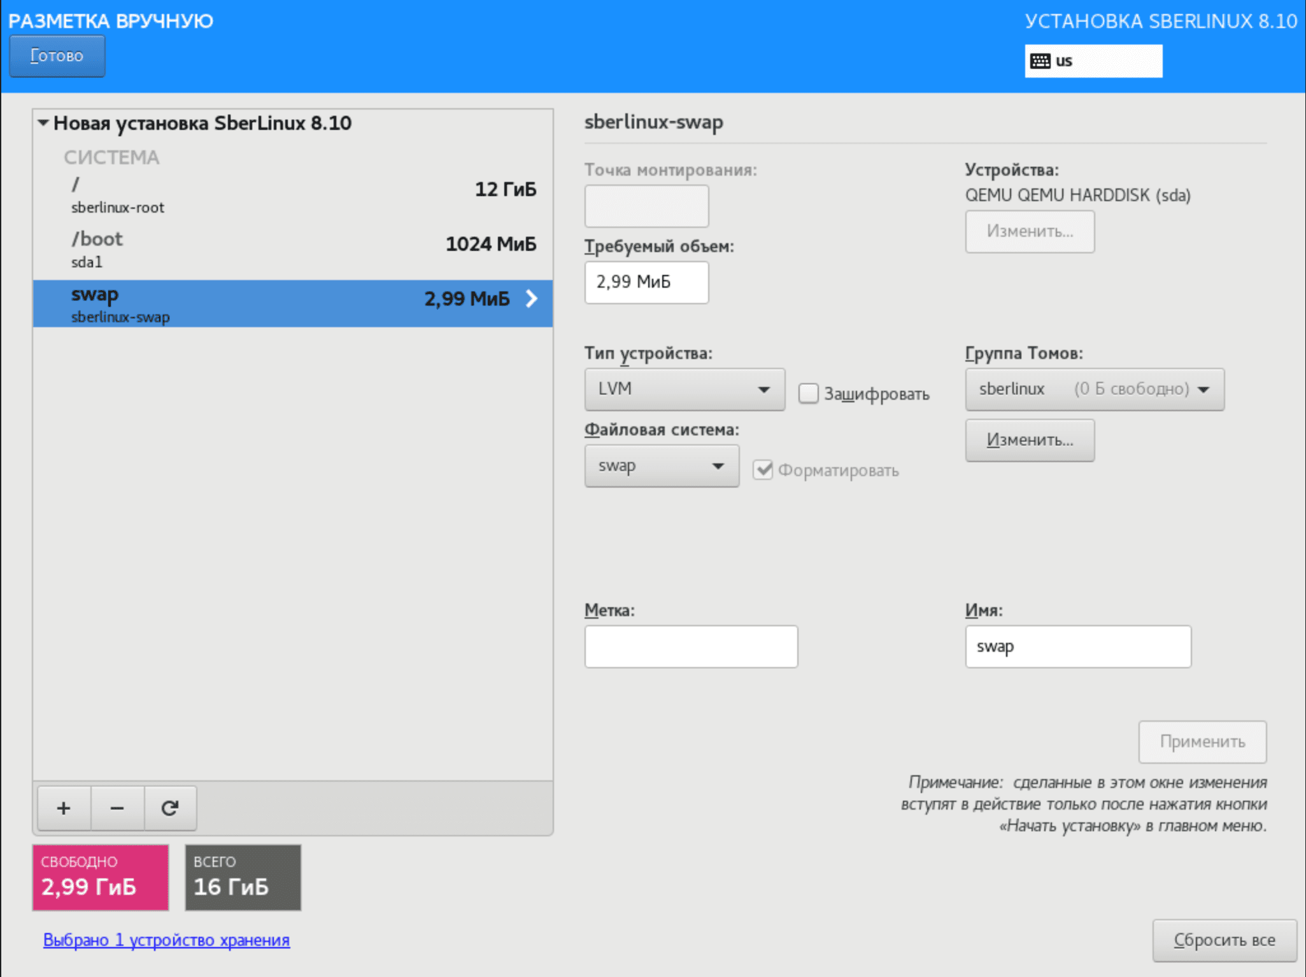Click the РАЗМЕТКА ВРУЧНУЮ title
The width and height of the screenshot is (1306, 977).
(x=111, y=22)
